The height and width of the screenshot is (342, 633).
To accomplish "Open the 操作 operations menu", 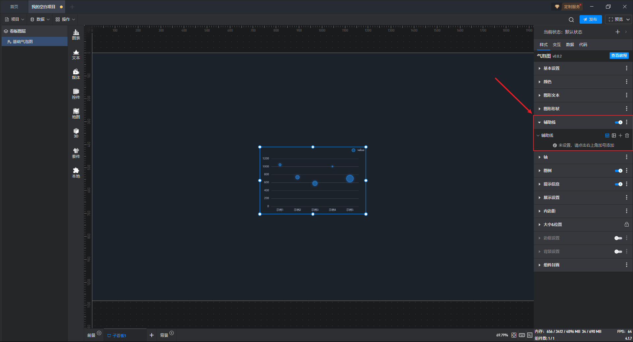I will point(65,19).
